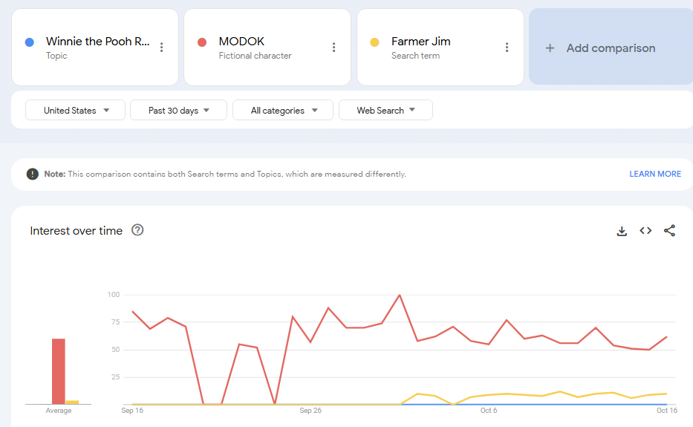Click the Sep 26 axis label
The image size is (693, 427).
coord(310,411)
